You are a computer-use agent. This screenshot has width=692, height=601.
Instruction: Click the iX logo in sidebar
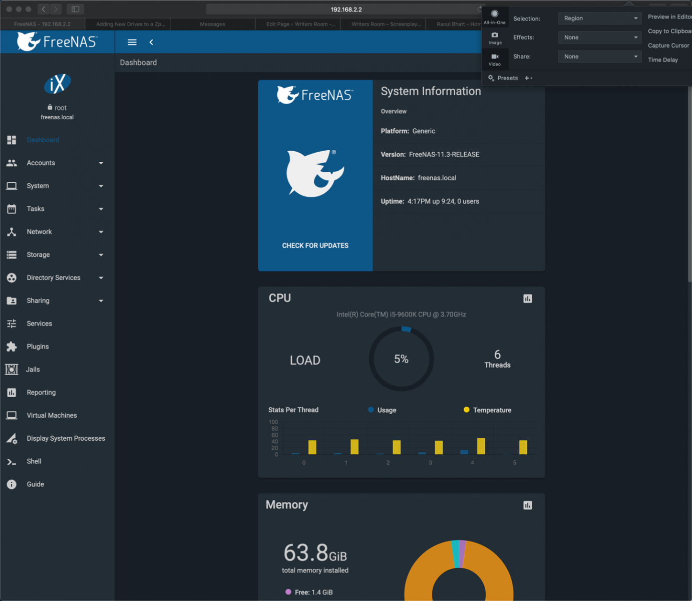pyautogui.click(x=57, y=84)
